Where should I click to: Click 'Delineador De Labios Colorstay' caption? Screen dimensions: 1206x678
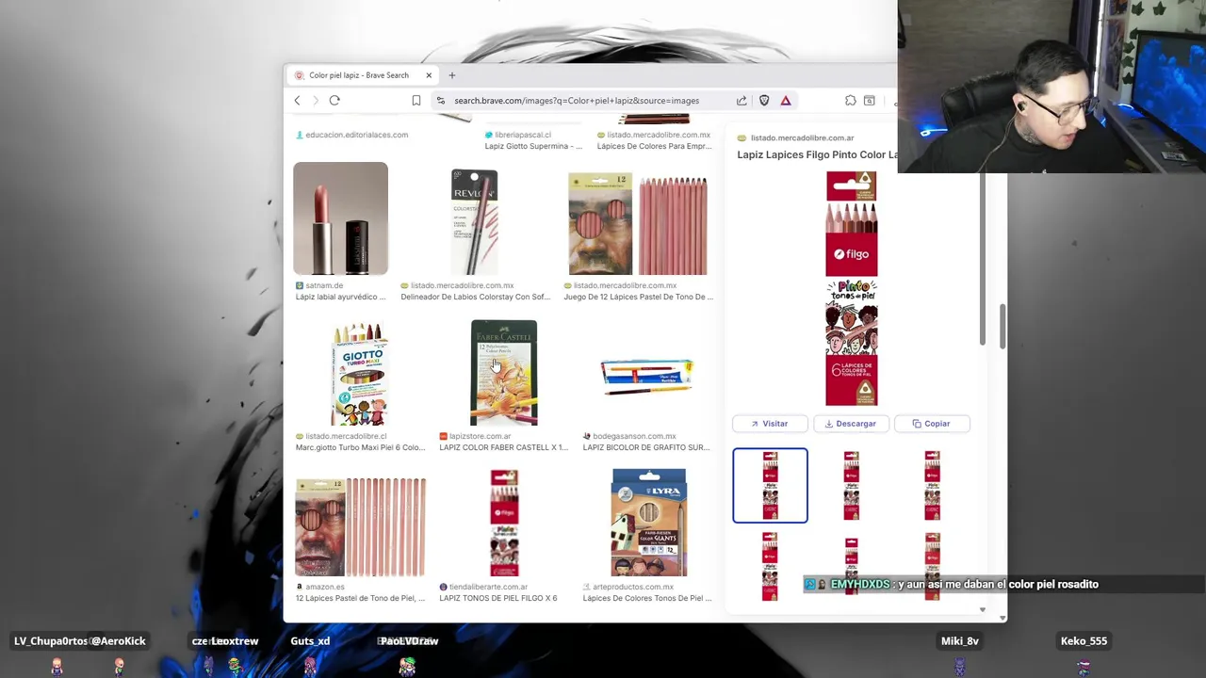coord(475,297)
